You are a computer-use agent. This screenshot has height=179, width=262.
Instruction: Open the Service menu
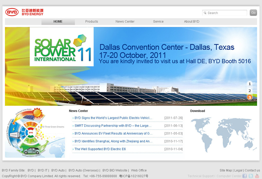click(158, 22)
